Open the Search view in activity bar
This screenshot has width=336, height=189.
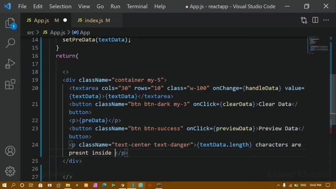coord(10,43)
